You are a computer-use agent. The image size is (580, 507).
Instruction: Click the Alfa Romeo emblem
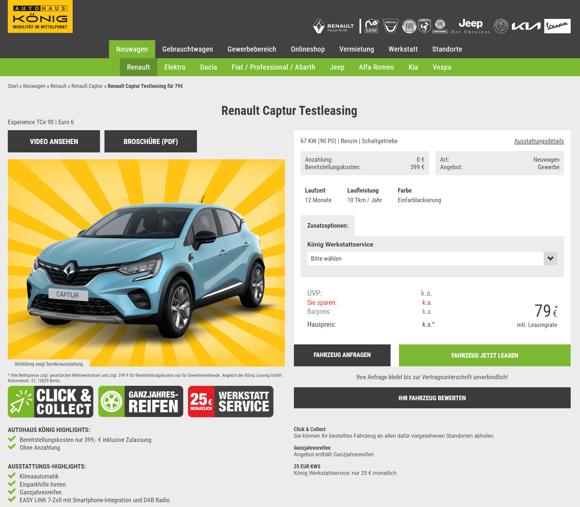(x=501, y=26)
